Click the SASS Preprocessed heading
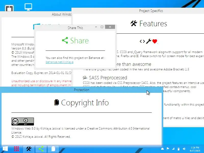Screen dimensions: 204x153 point(108,78)
